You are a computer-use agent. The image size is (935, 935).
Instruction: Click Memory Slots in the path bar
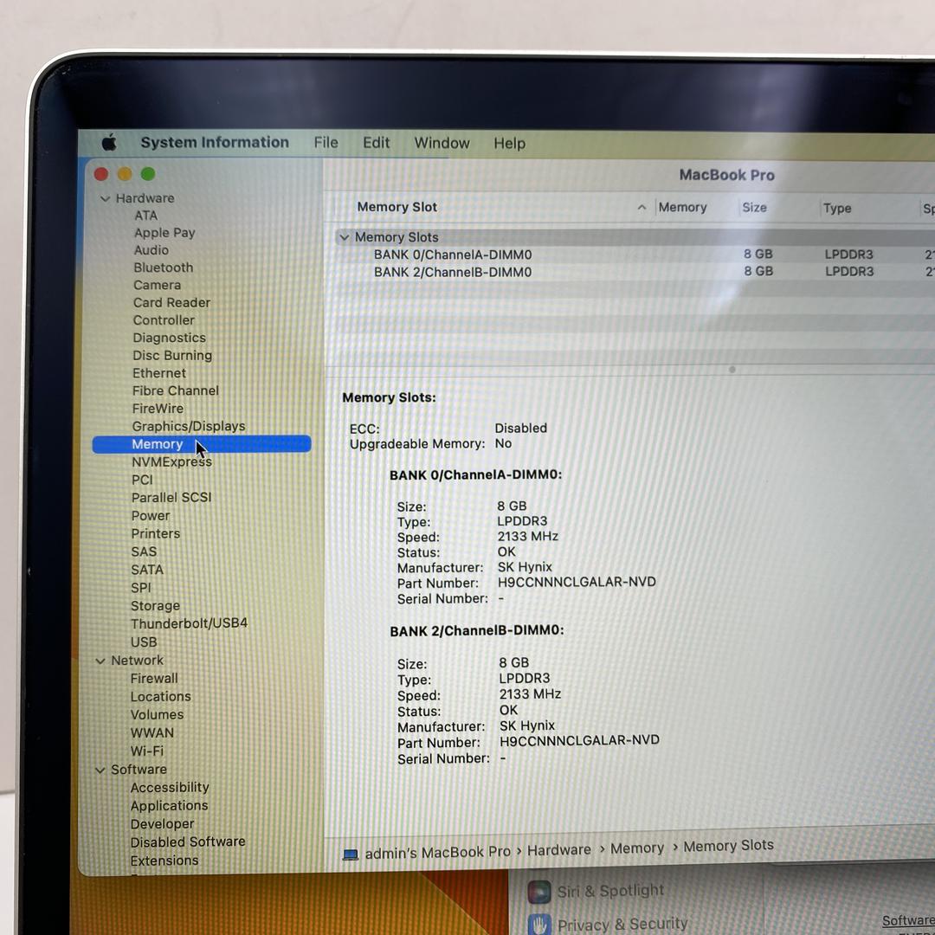[x=729, y=846]
